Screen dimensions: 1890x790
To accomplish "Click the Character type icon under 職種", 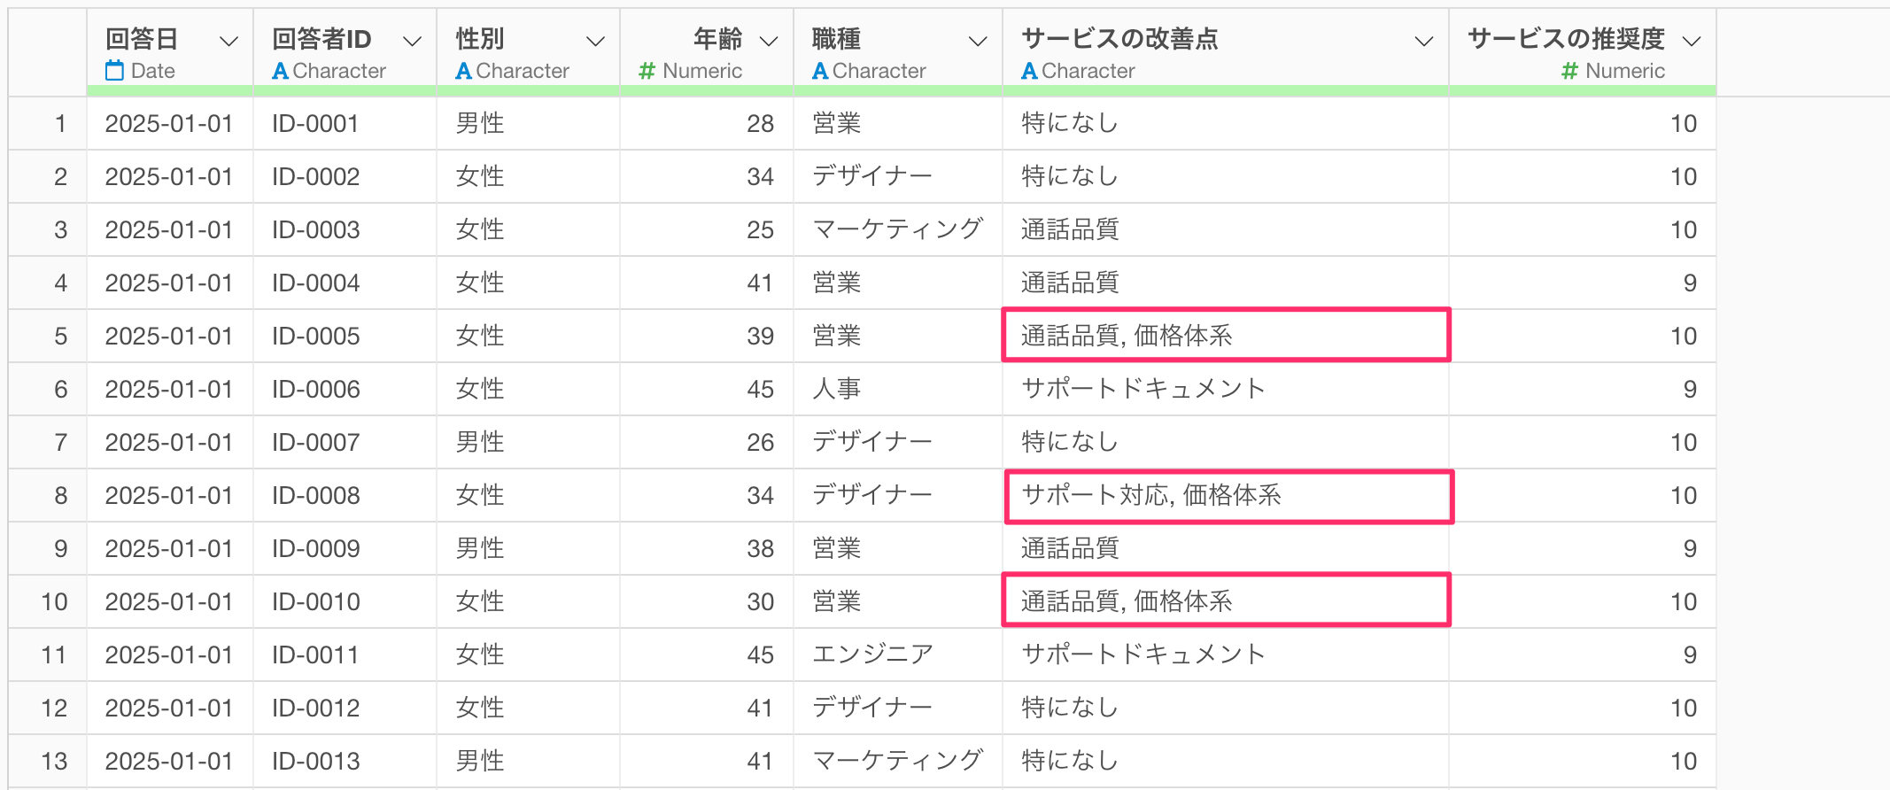I will (820, 71).
